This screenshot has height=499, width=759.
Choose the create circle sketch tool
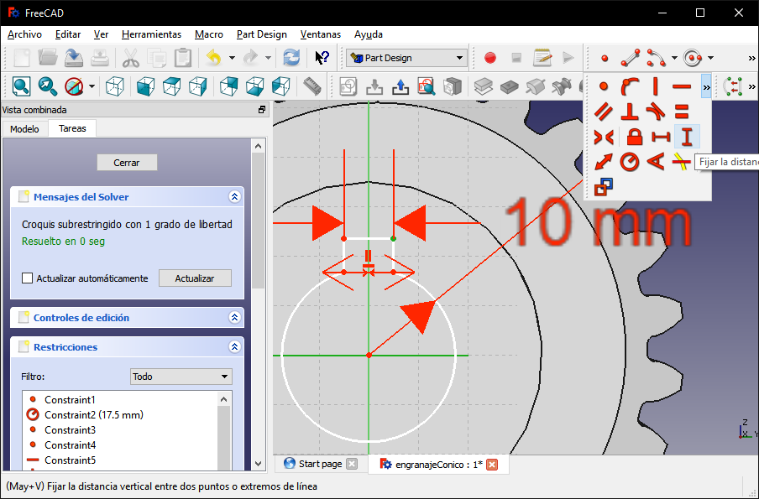coord(693,58)
